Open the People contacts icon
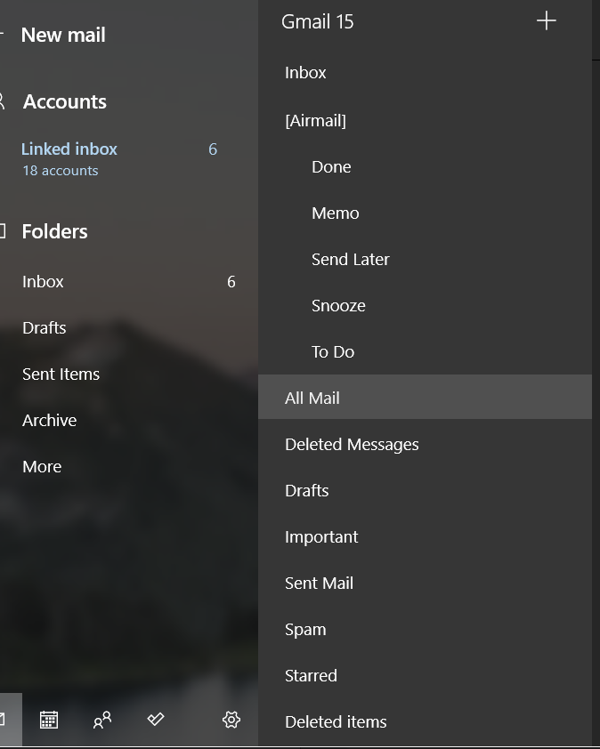Viewport: 600px width, 749px height. (102, 720)
